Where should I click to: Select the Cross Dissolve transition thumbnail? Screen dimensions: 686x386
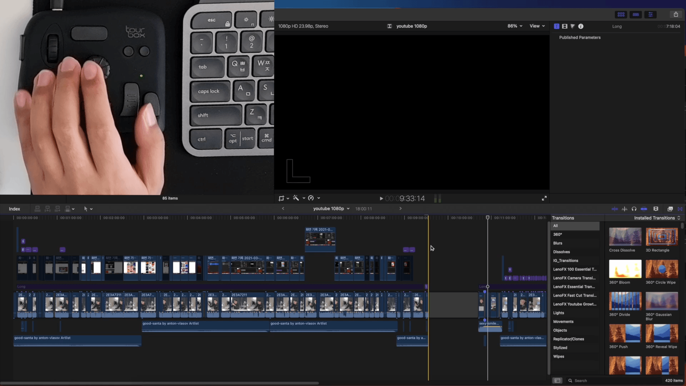[625, 237]
